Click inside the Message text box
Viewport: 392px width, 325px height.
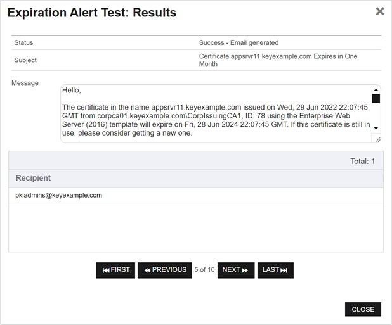[x=216, y=114]
